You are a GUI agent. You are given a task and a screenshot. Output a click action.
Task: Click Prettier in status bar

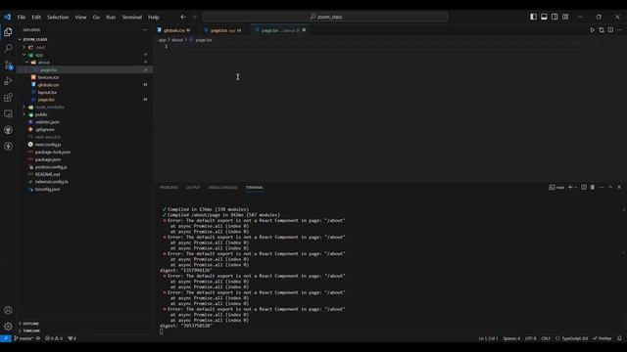coord(603,338)
